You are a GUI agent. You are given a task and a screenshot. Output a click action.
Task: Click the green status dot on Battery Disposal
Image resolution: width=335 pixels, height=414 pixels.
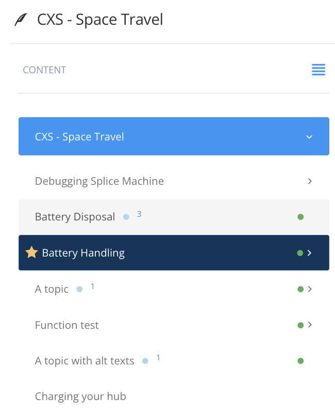click(300, 217)
